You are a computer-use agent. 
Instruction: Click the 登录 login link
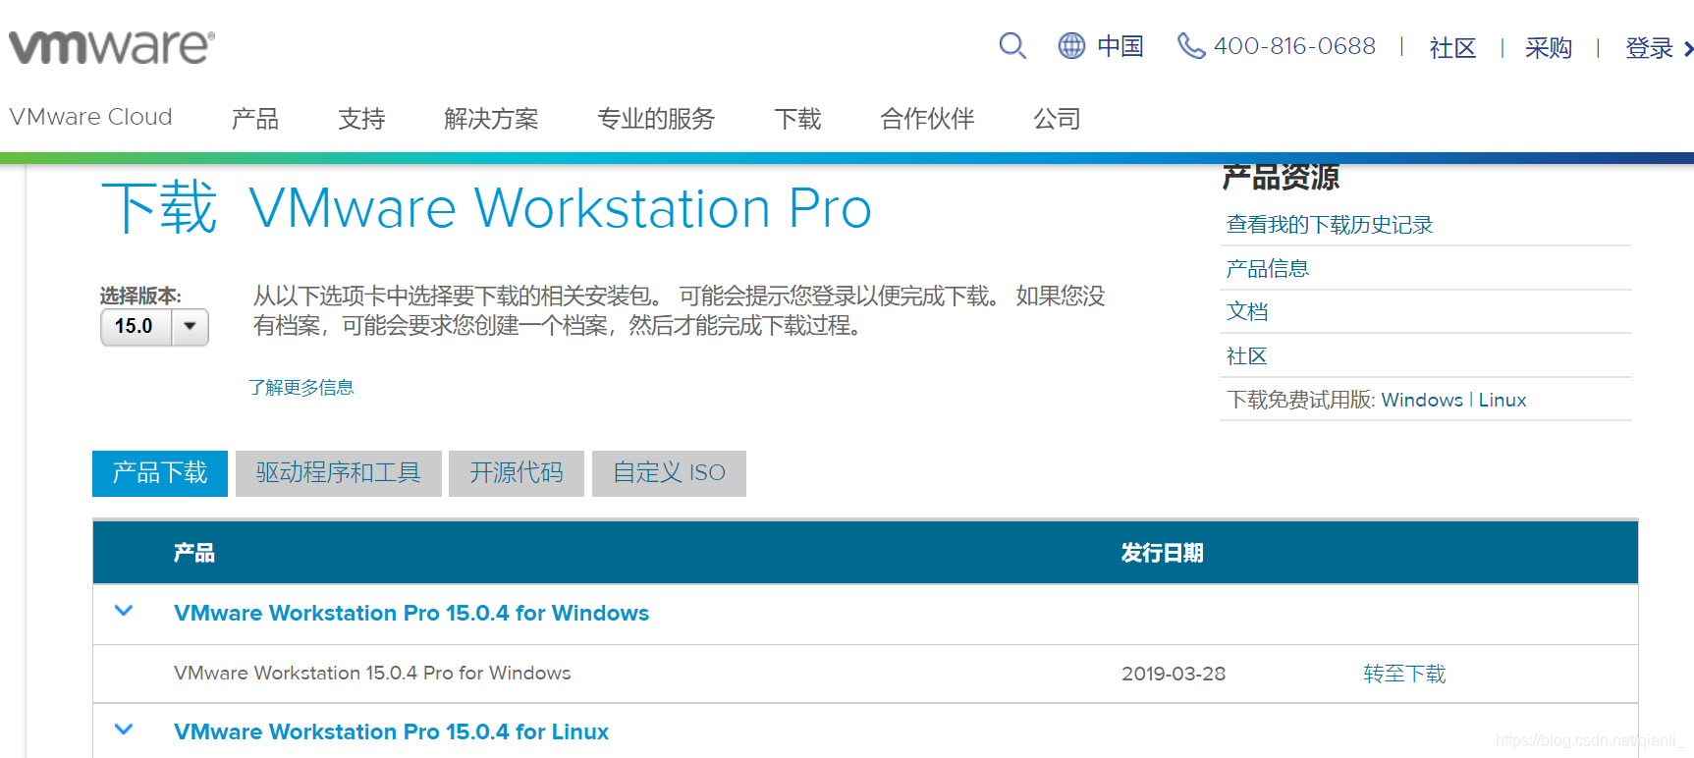1649,48
